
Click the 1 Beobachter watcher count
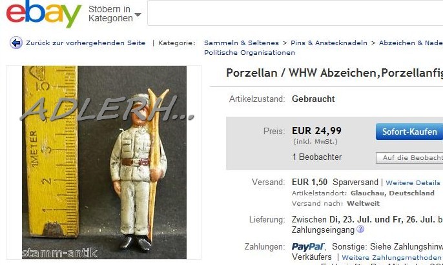[x=316, y=157]
